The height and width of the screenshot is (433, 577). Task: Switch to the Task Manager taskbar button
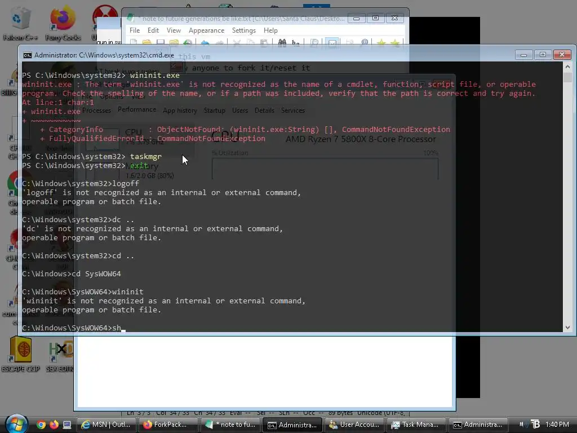click(x=416, y=425)
